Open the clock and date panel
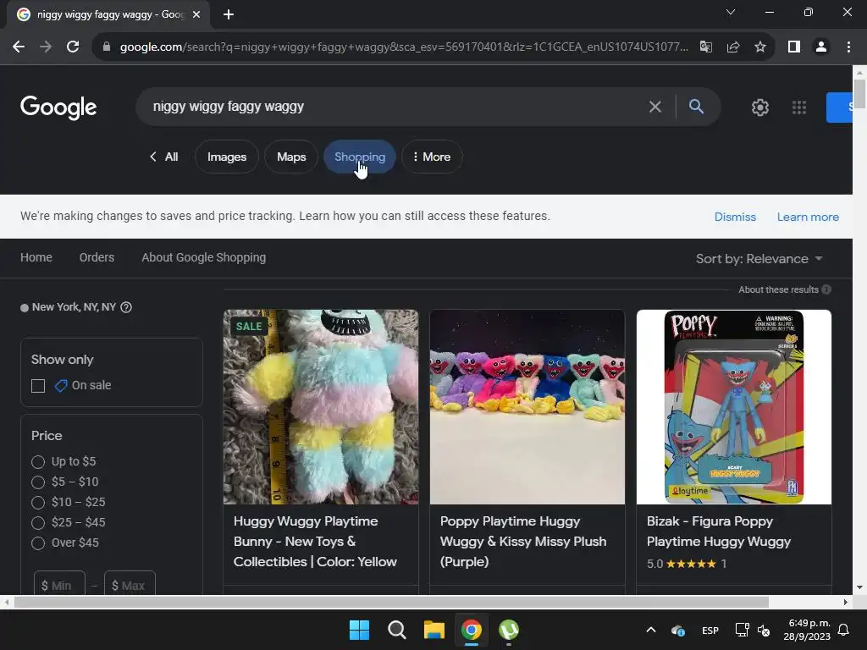Viewport: 867px width, 650px height. pos(807,630)
